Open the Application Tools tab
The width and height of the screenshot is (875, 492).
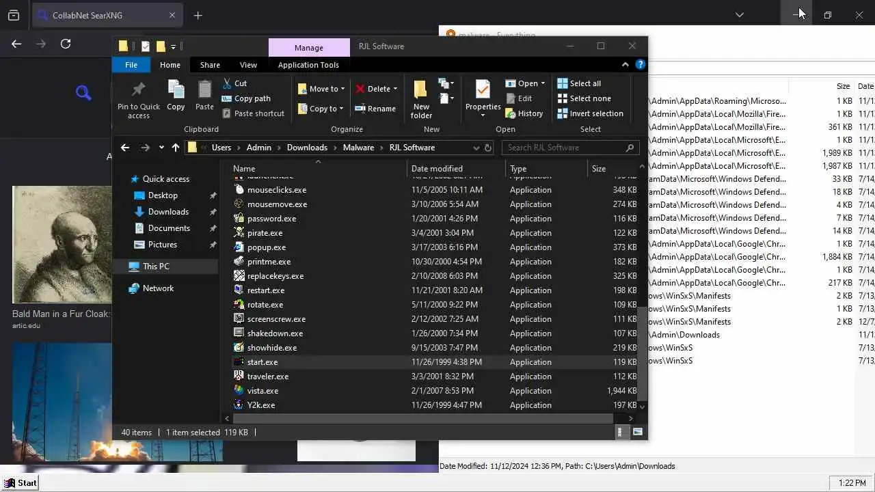308,65
